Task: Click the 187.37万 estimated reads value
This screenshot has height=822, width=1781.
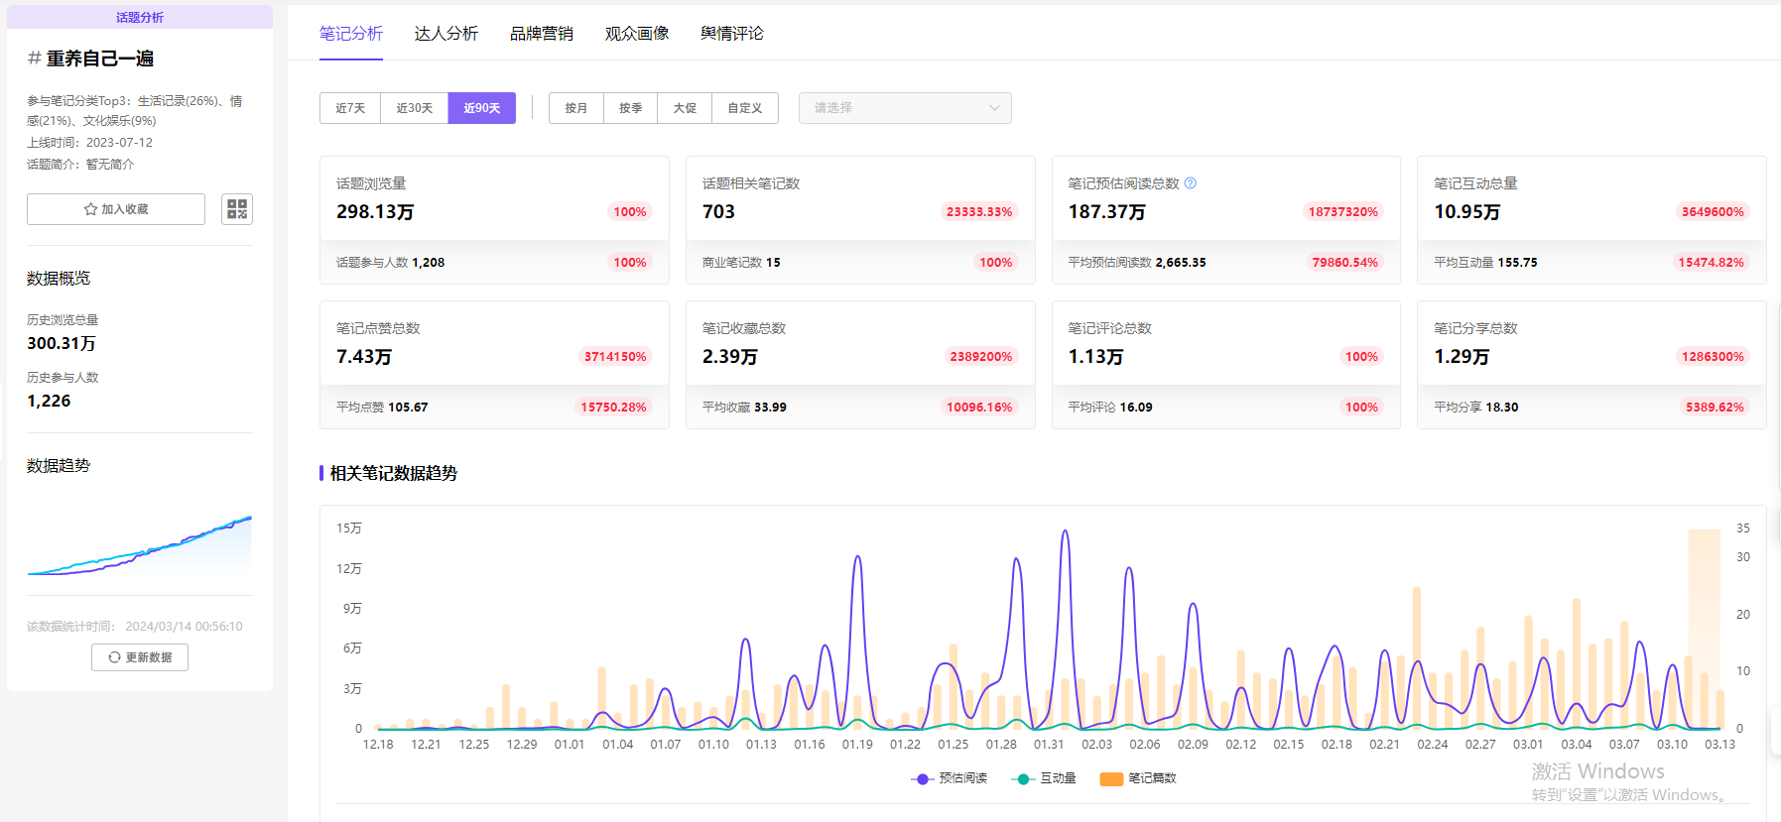Action: [1106, 211]
